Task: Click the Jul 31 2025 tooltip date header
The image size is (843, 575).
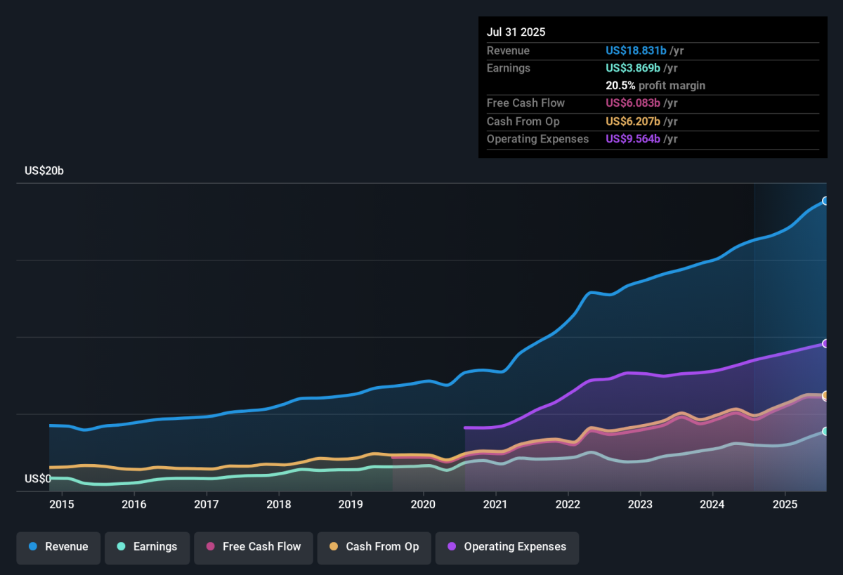Action: pyautogui.click(x=516, y=32)
